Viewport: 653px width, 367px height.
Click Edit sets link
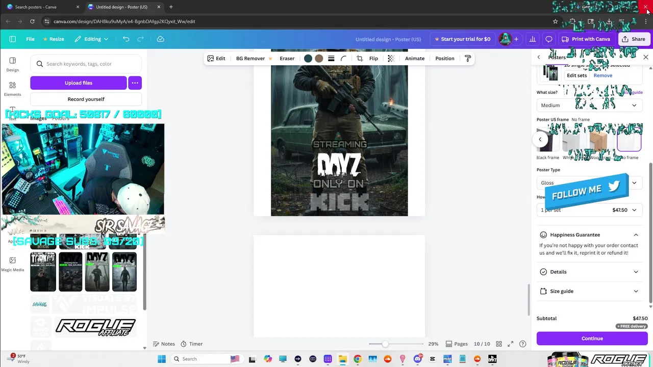coord(576,75)
